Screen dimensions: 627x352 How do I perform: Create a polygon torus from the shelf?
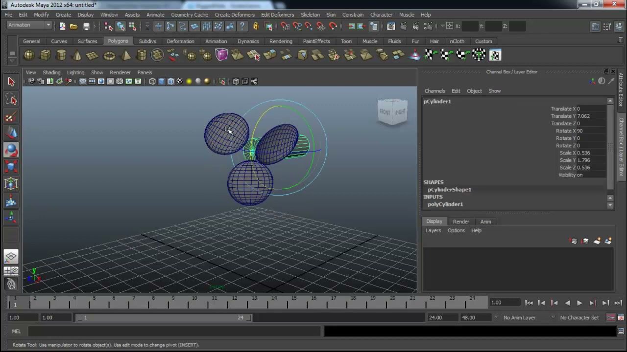(109, 55)
